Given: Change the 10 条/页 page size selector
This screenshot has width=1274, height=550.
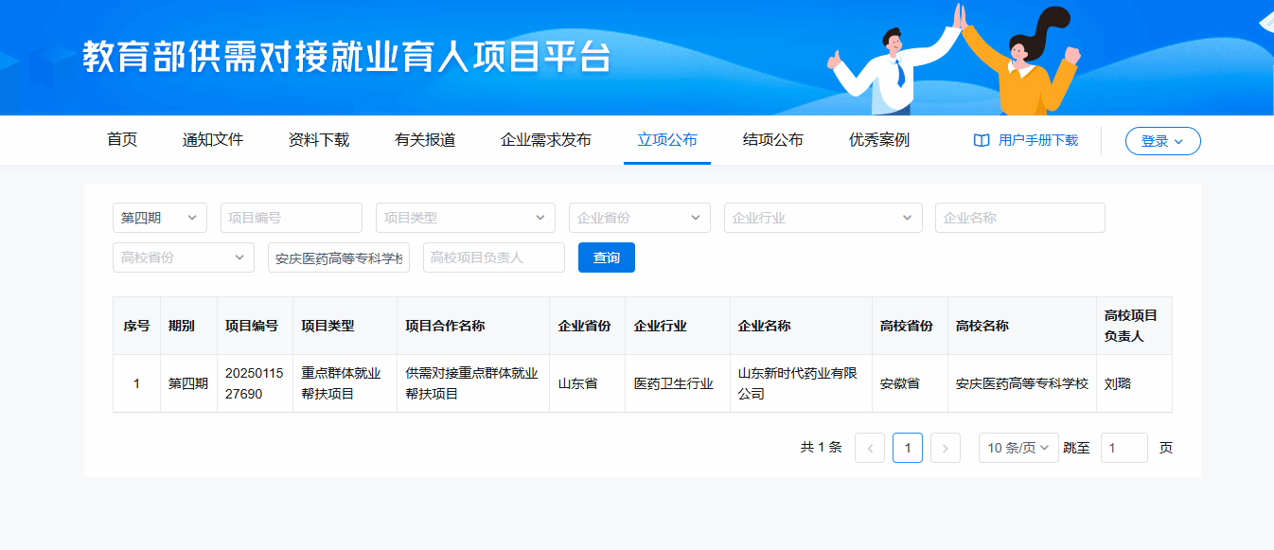Looking at the screenshot, I should tap(1017, 448).
